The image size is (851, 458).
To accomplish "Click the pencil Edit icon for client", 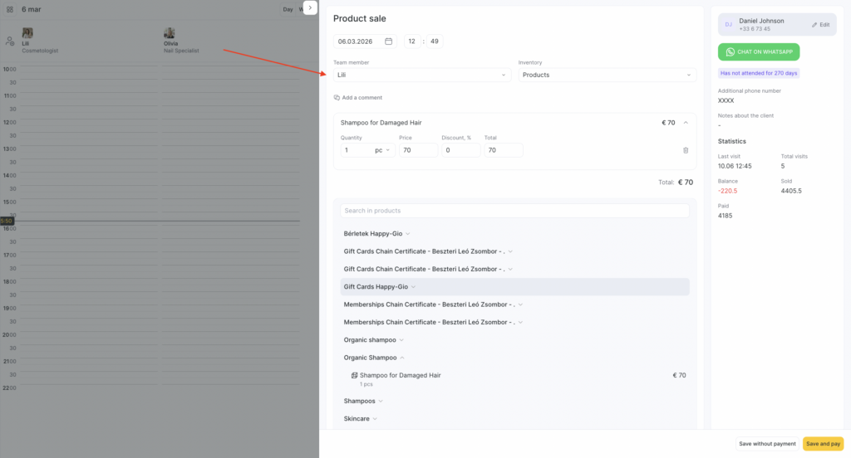I will (x=814, y=25).
